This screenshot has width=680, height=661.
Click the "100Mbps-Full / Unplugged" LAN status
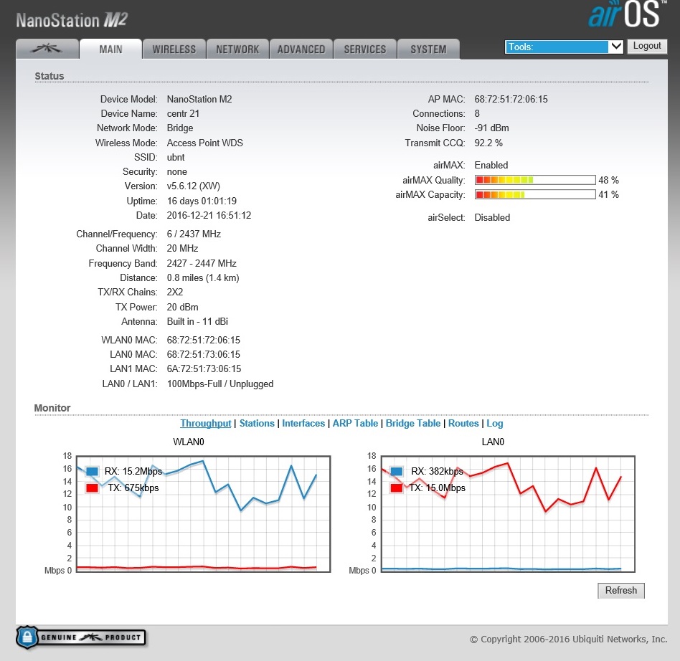point(220,384)
